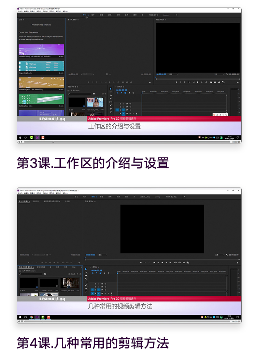Click Windows Start button in lesson 3 taskbar
Viewport: 256px width, 360px height.
pyautogui.click(x=20, y=138)
